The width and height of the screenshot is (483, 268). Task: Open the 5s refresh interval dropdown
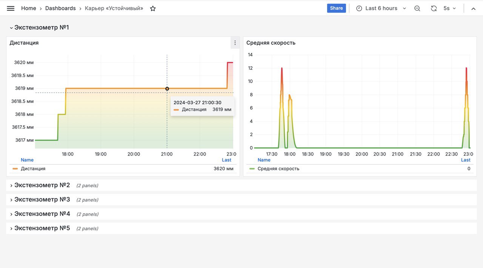(x=450, y=8)
